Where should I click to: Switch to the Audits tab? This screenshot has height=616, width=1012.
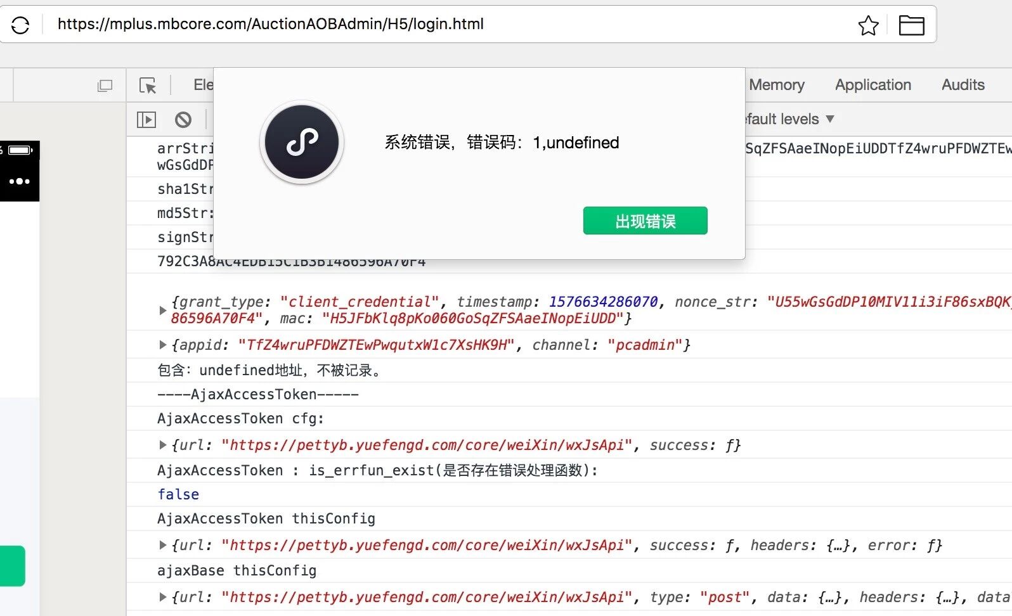[963, 85]
